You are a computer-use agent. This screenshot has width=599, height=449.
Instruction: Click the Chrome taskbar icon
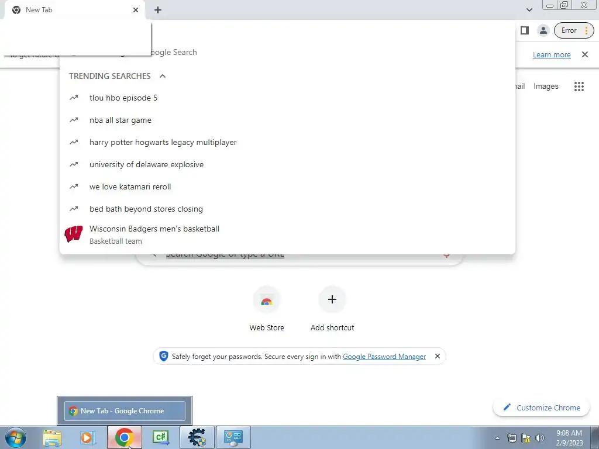pos(124,437)
